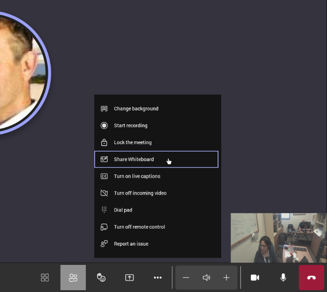Hang up the call with red button
This screenshot has width=327, height=292.
311,277
